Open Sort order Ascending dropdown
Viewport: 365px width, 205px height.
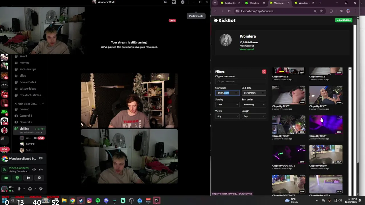[x=254, y=104]
